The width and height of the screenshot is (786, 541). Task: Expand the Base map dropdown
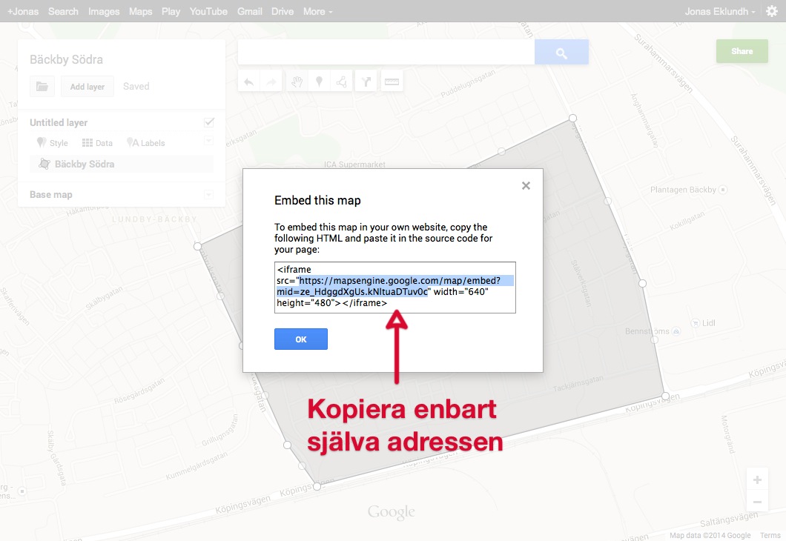tap(209, 194)
